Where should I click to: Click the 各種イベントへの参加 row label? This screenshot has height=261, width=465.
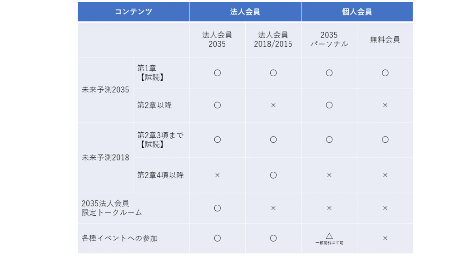coord(119,238)
